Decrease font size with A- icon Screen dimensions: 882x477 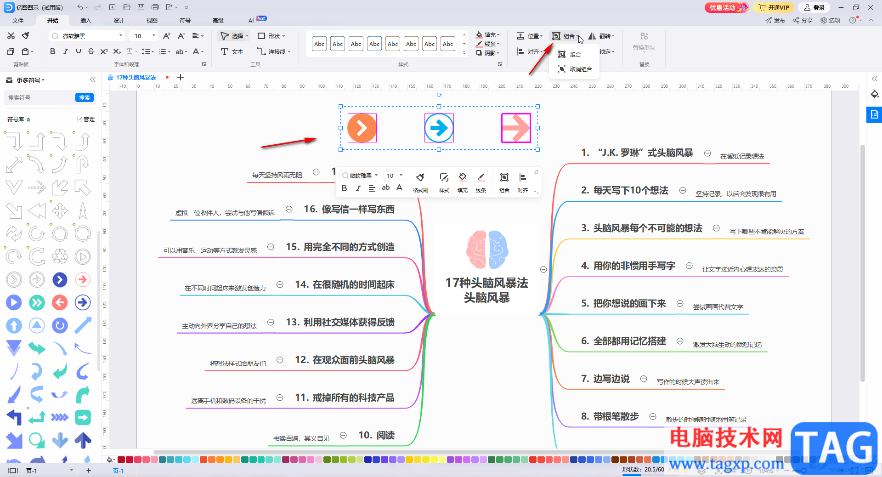coord(181,36)
